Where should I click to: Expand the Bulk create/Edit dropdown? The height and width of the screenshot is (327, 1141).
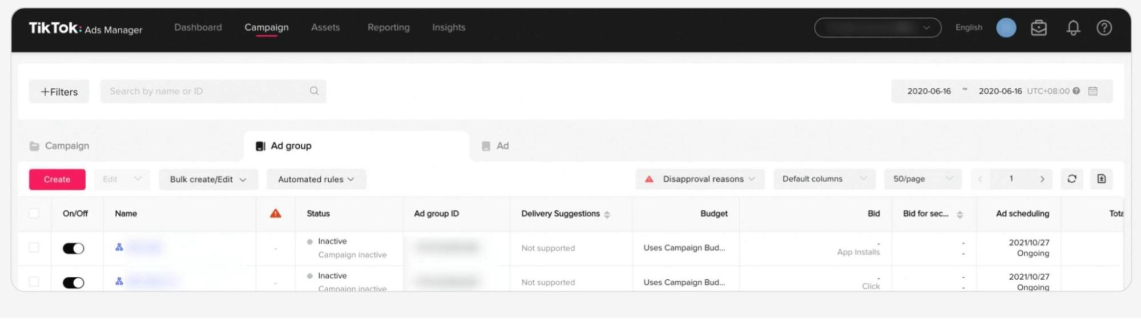208,179
